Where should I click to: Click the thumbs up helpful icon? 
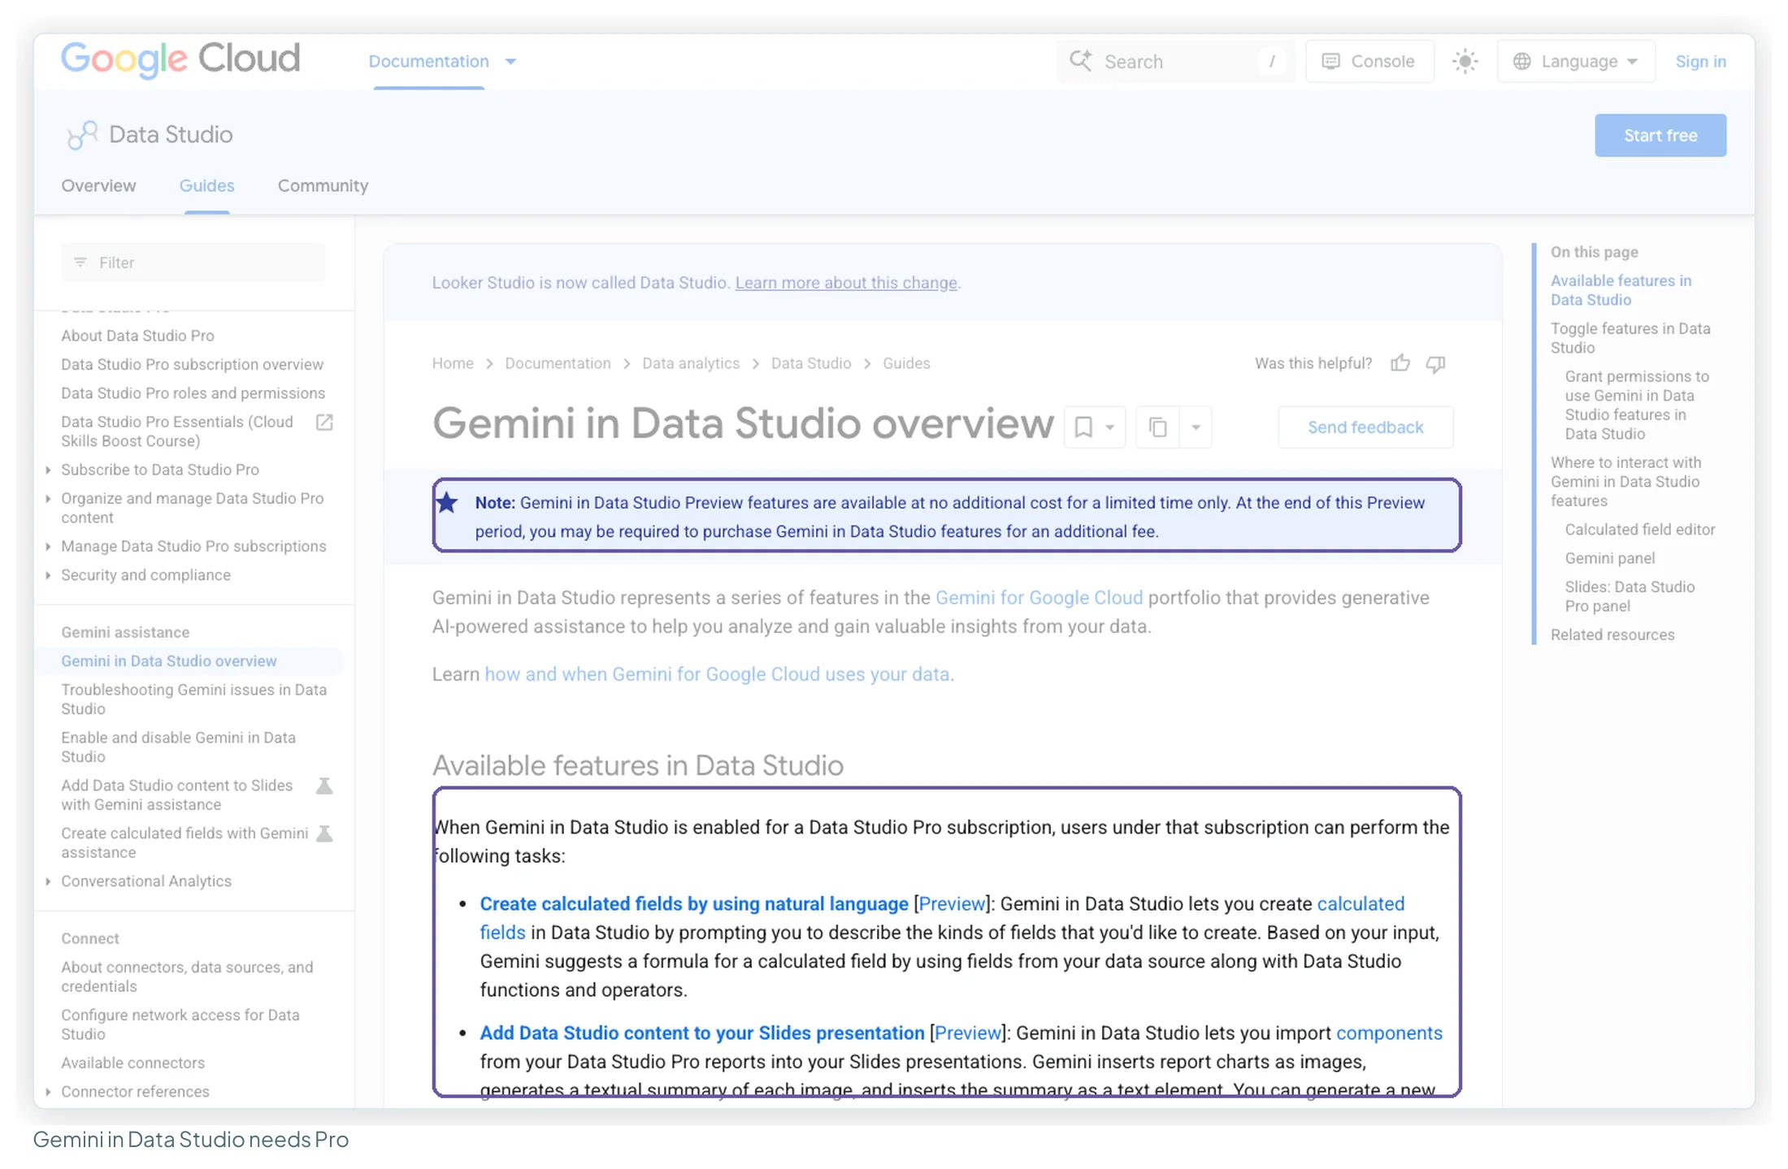click(x=1400, y=363)
